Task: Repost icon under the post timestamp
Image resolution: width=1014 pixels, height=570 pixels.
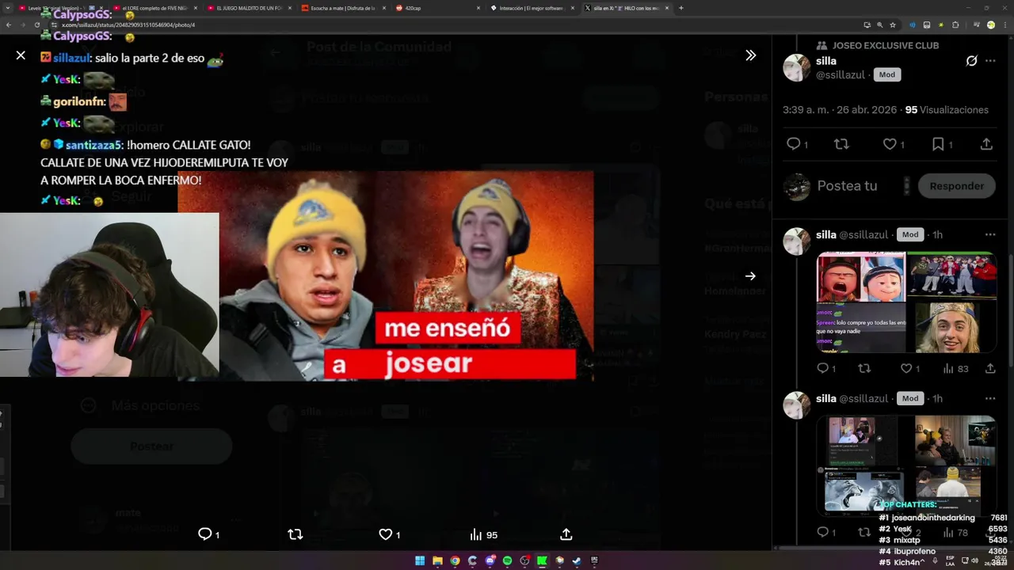Action: (x=841, y=144)
